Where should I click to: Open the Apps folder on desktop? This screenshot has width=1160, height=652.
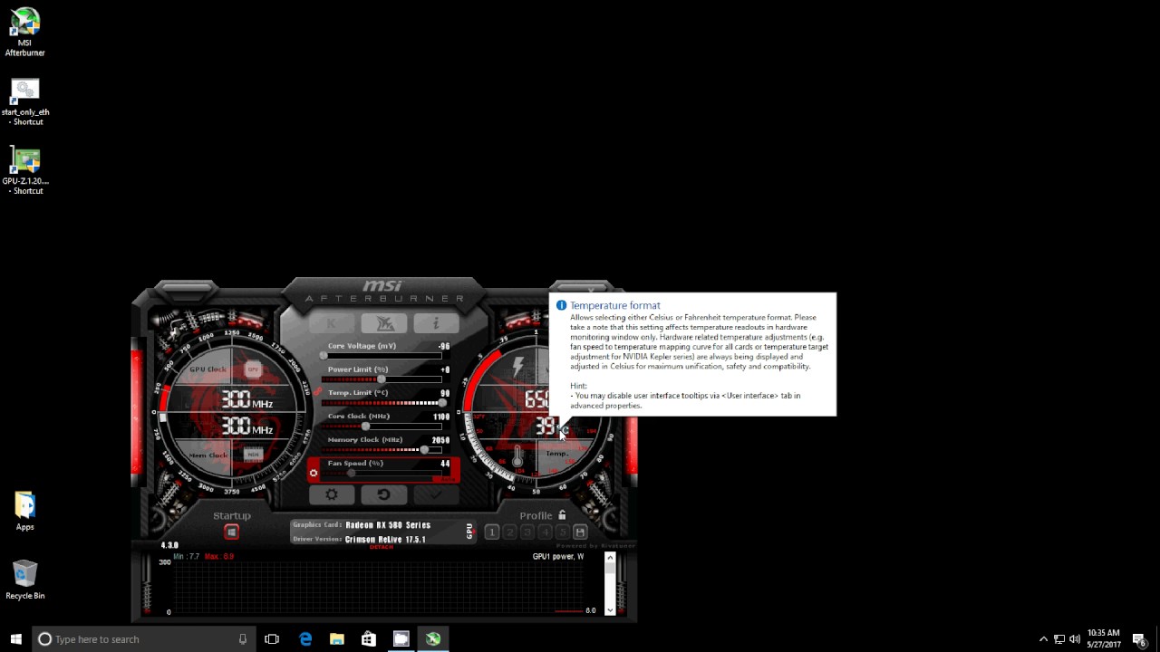[x=25, y=512]
